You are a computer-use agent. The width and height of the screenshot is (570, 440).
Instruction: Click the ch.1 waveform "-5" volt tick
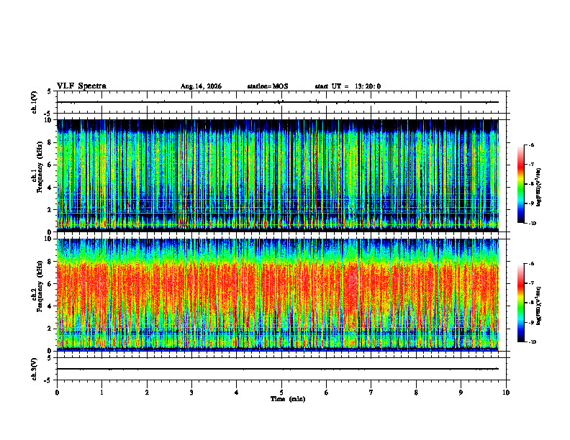48,114
